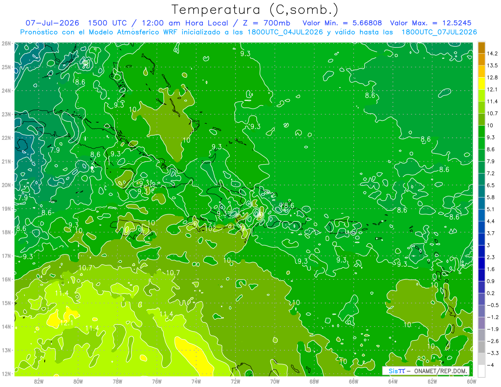The height and width of the screenshot is (387, 501).
Task: Click the "4.4" color legend value
Action: [491, 221]
